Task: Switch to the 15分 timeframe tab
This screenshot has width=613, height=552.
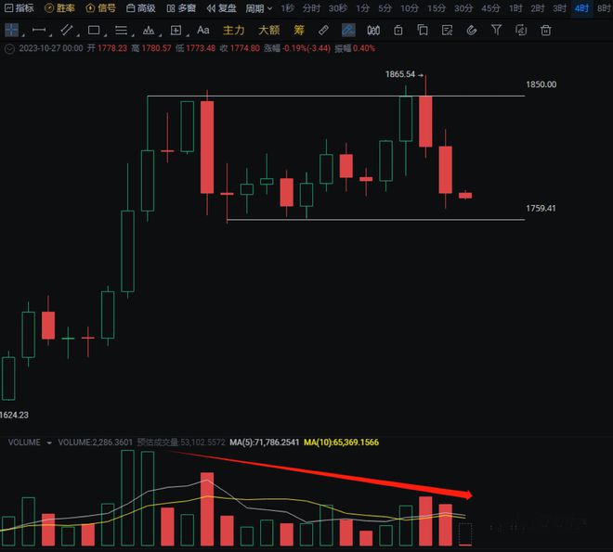Action: [x=437, y=7]
